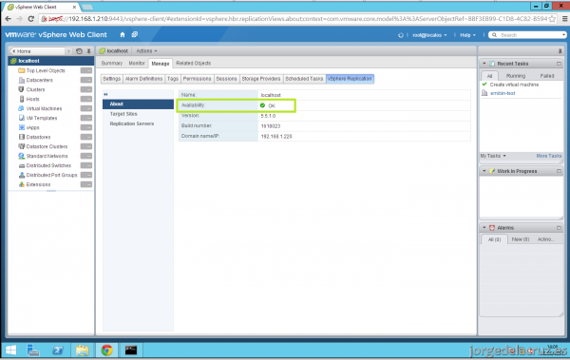Switch to the Summary tab
The height and width of the screenshot is (360, 570).
point(111,64)
